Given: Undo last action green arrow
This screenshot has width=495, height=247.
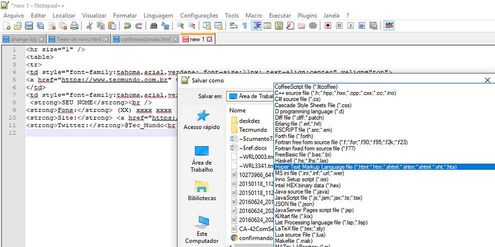Looking at the screenshot, I should click(127, 26).
